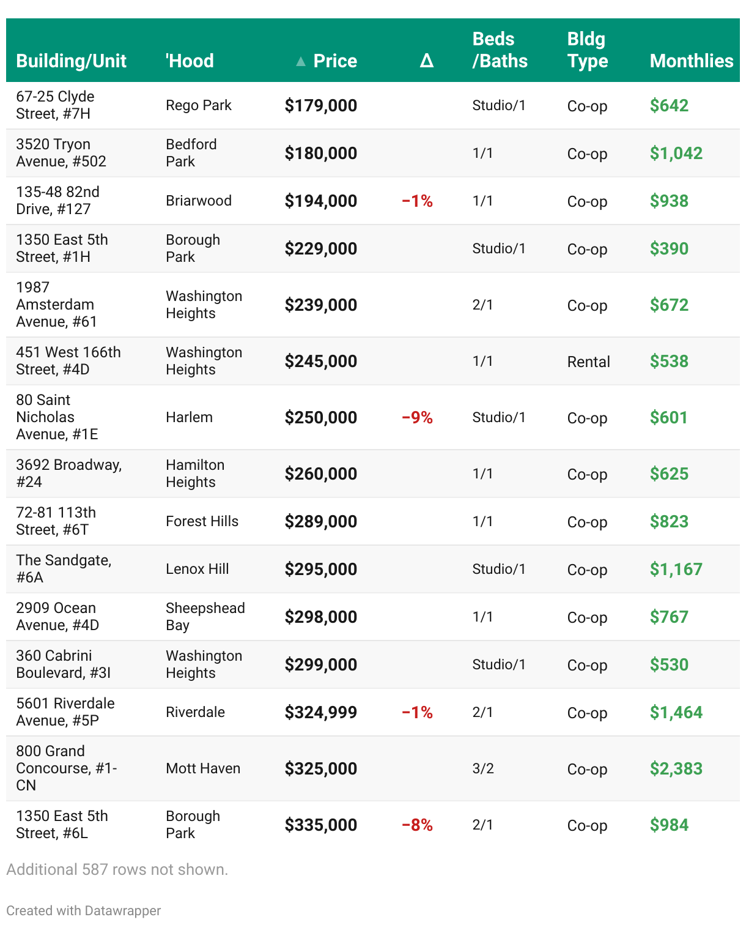Image resolution: width=746 pixels, height=925 pixels.
Task: Click the −9% price change for Harlem
Action: coord(417,417)
